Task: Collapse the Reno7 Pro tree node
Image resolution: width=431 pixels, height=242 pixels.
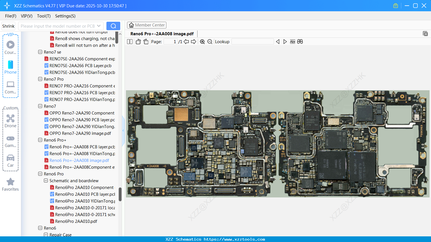Action: [x=40, y=79]
